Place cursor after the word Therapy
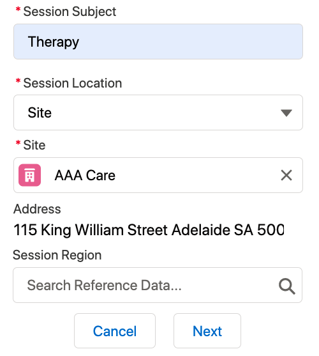The width and height of the screenshot is (319, 356). coord(80,42)
